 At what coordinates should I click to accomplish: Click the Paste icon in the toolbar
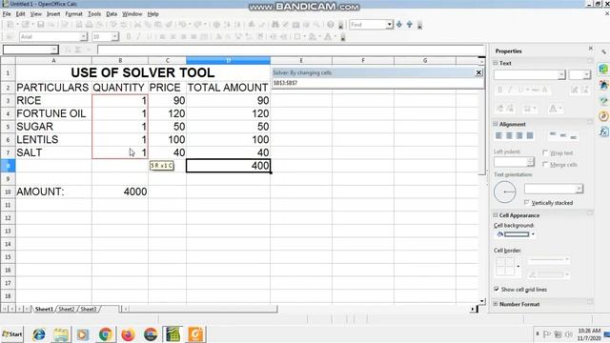click(x=158, y=25)
